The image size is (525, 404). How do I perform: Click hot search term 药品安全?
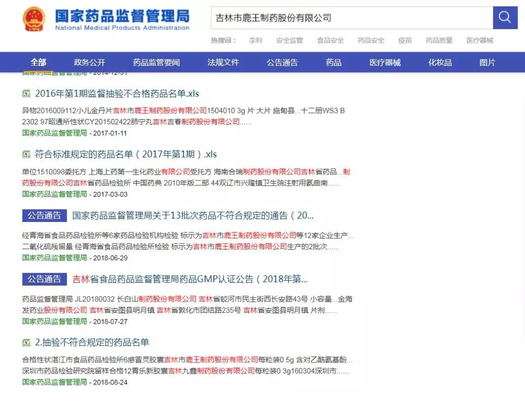(371, 40)
